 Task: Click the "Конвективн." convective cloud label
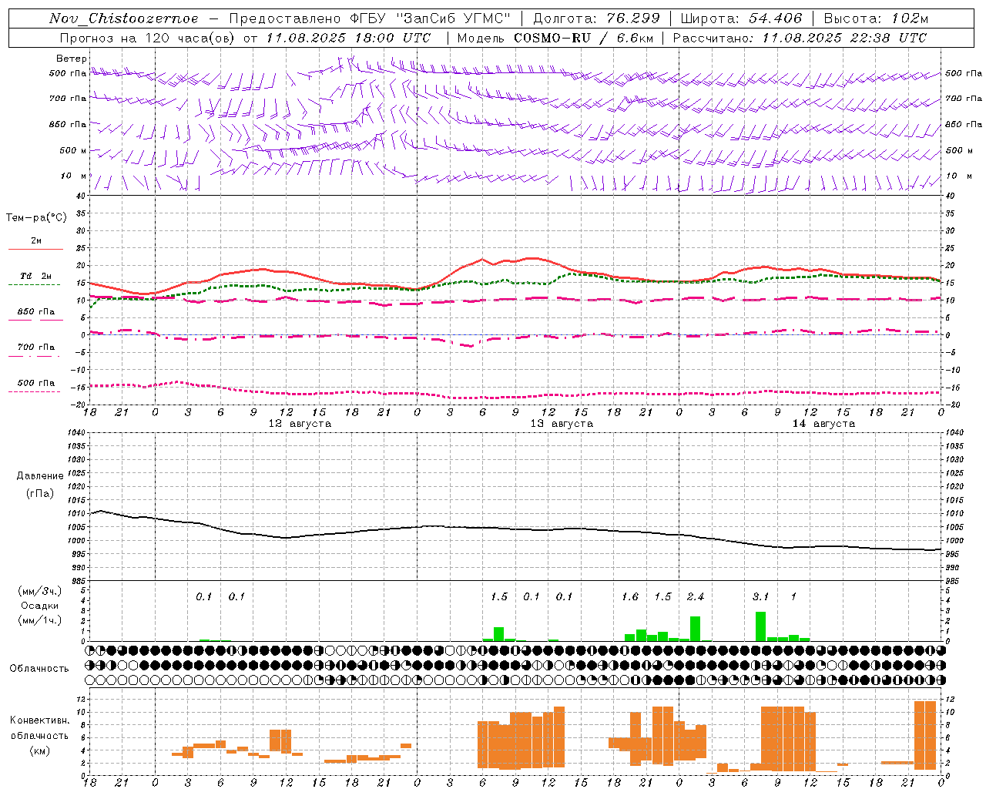point(39,720)
